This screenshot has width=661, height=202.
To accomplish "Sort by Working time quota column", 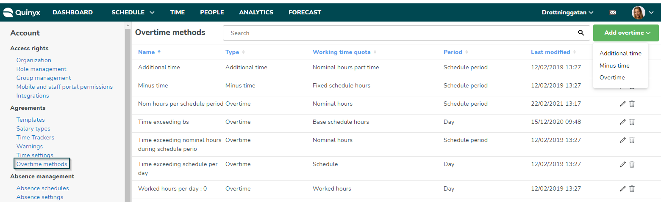I will coord(344,52).
